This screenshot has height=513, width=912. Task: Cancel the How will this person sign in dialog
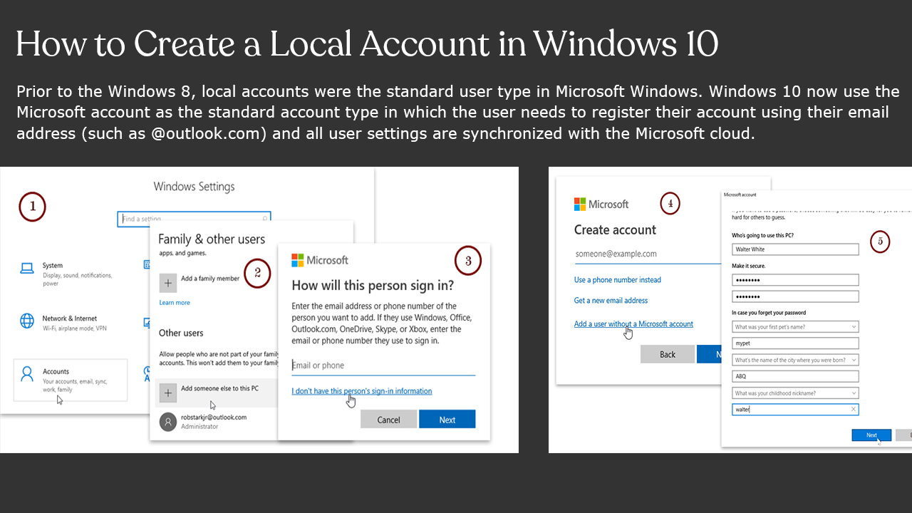tap(388, 420)
